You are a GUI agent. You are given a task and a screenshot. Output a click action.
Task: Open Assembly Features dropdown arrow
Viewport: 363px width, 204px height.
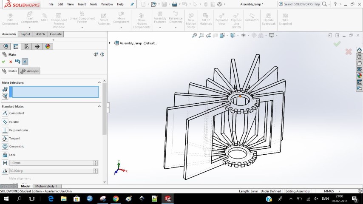point(160,28)
